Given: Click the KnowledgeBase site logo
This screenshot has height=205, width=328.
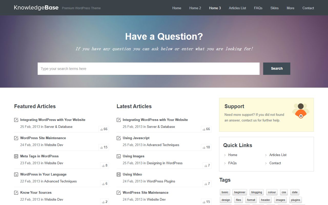Looking at the screenshot, I should point(36,8).
